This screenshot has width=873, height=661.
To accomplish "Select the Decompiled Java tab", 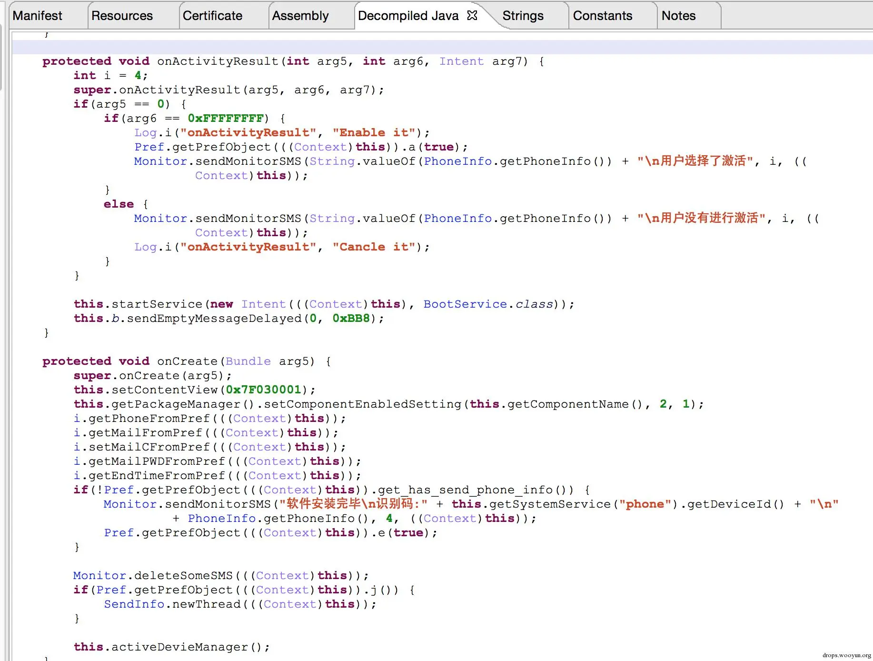I will pyautogui.click(x=408, y=16).
